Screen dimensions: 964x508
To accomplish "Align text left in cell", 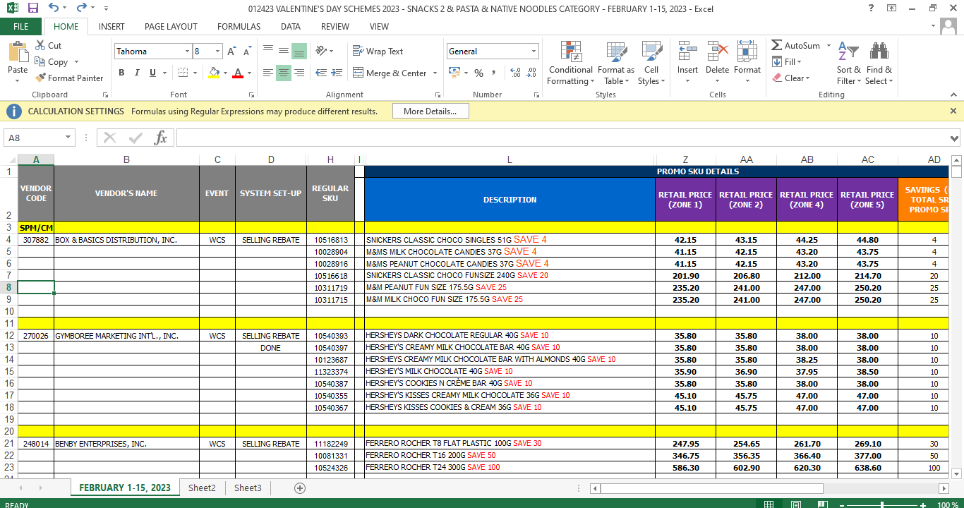I will [267, 73].
